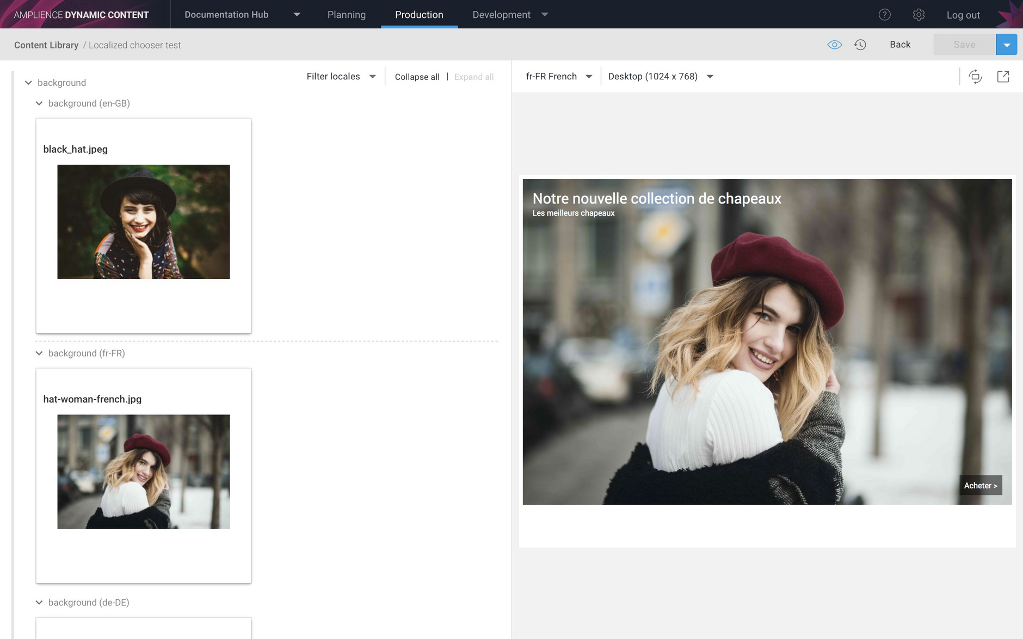The width and height of the screenshot is (1023, 639).
Task: Select the hat-woman-french.jpg image thumbnail
Action: coord(144,472)
